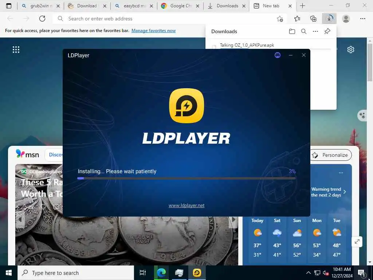Image resolution: width=373 pixels, height=280 pixels.
Task: Add this page to favorites star icon
Action: tap(280, 19)
